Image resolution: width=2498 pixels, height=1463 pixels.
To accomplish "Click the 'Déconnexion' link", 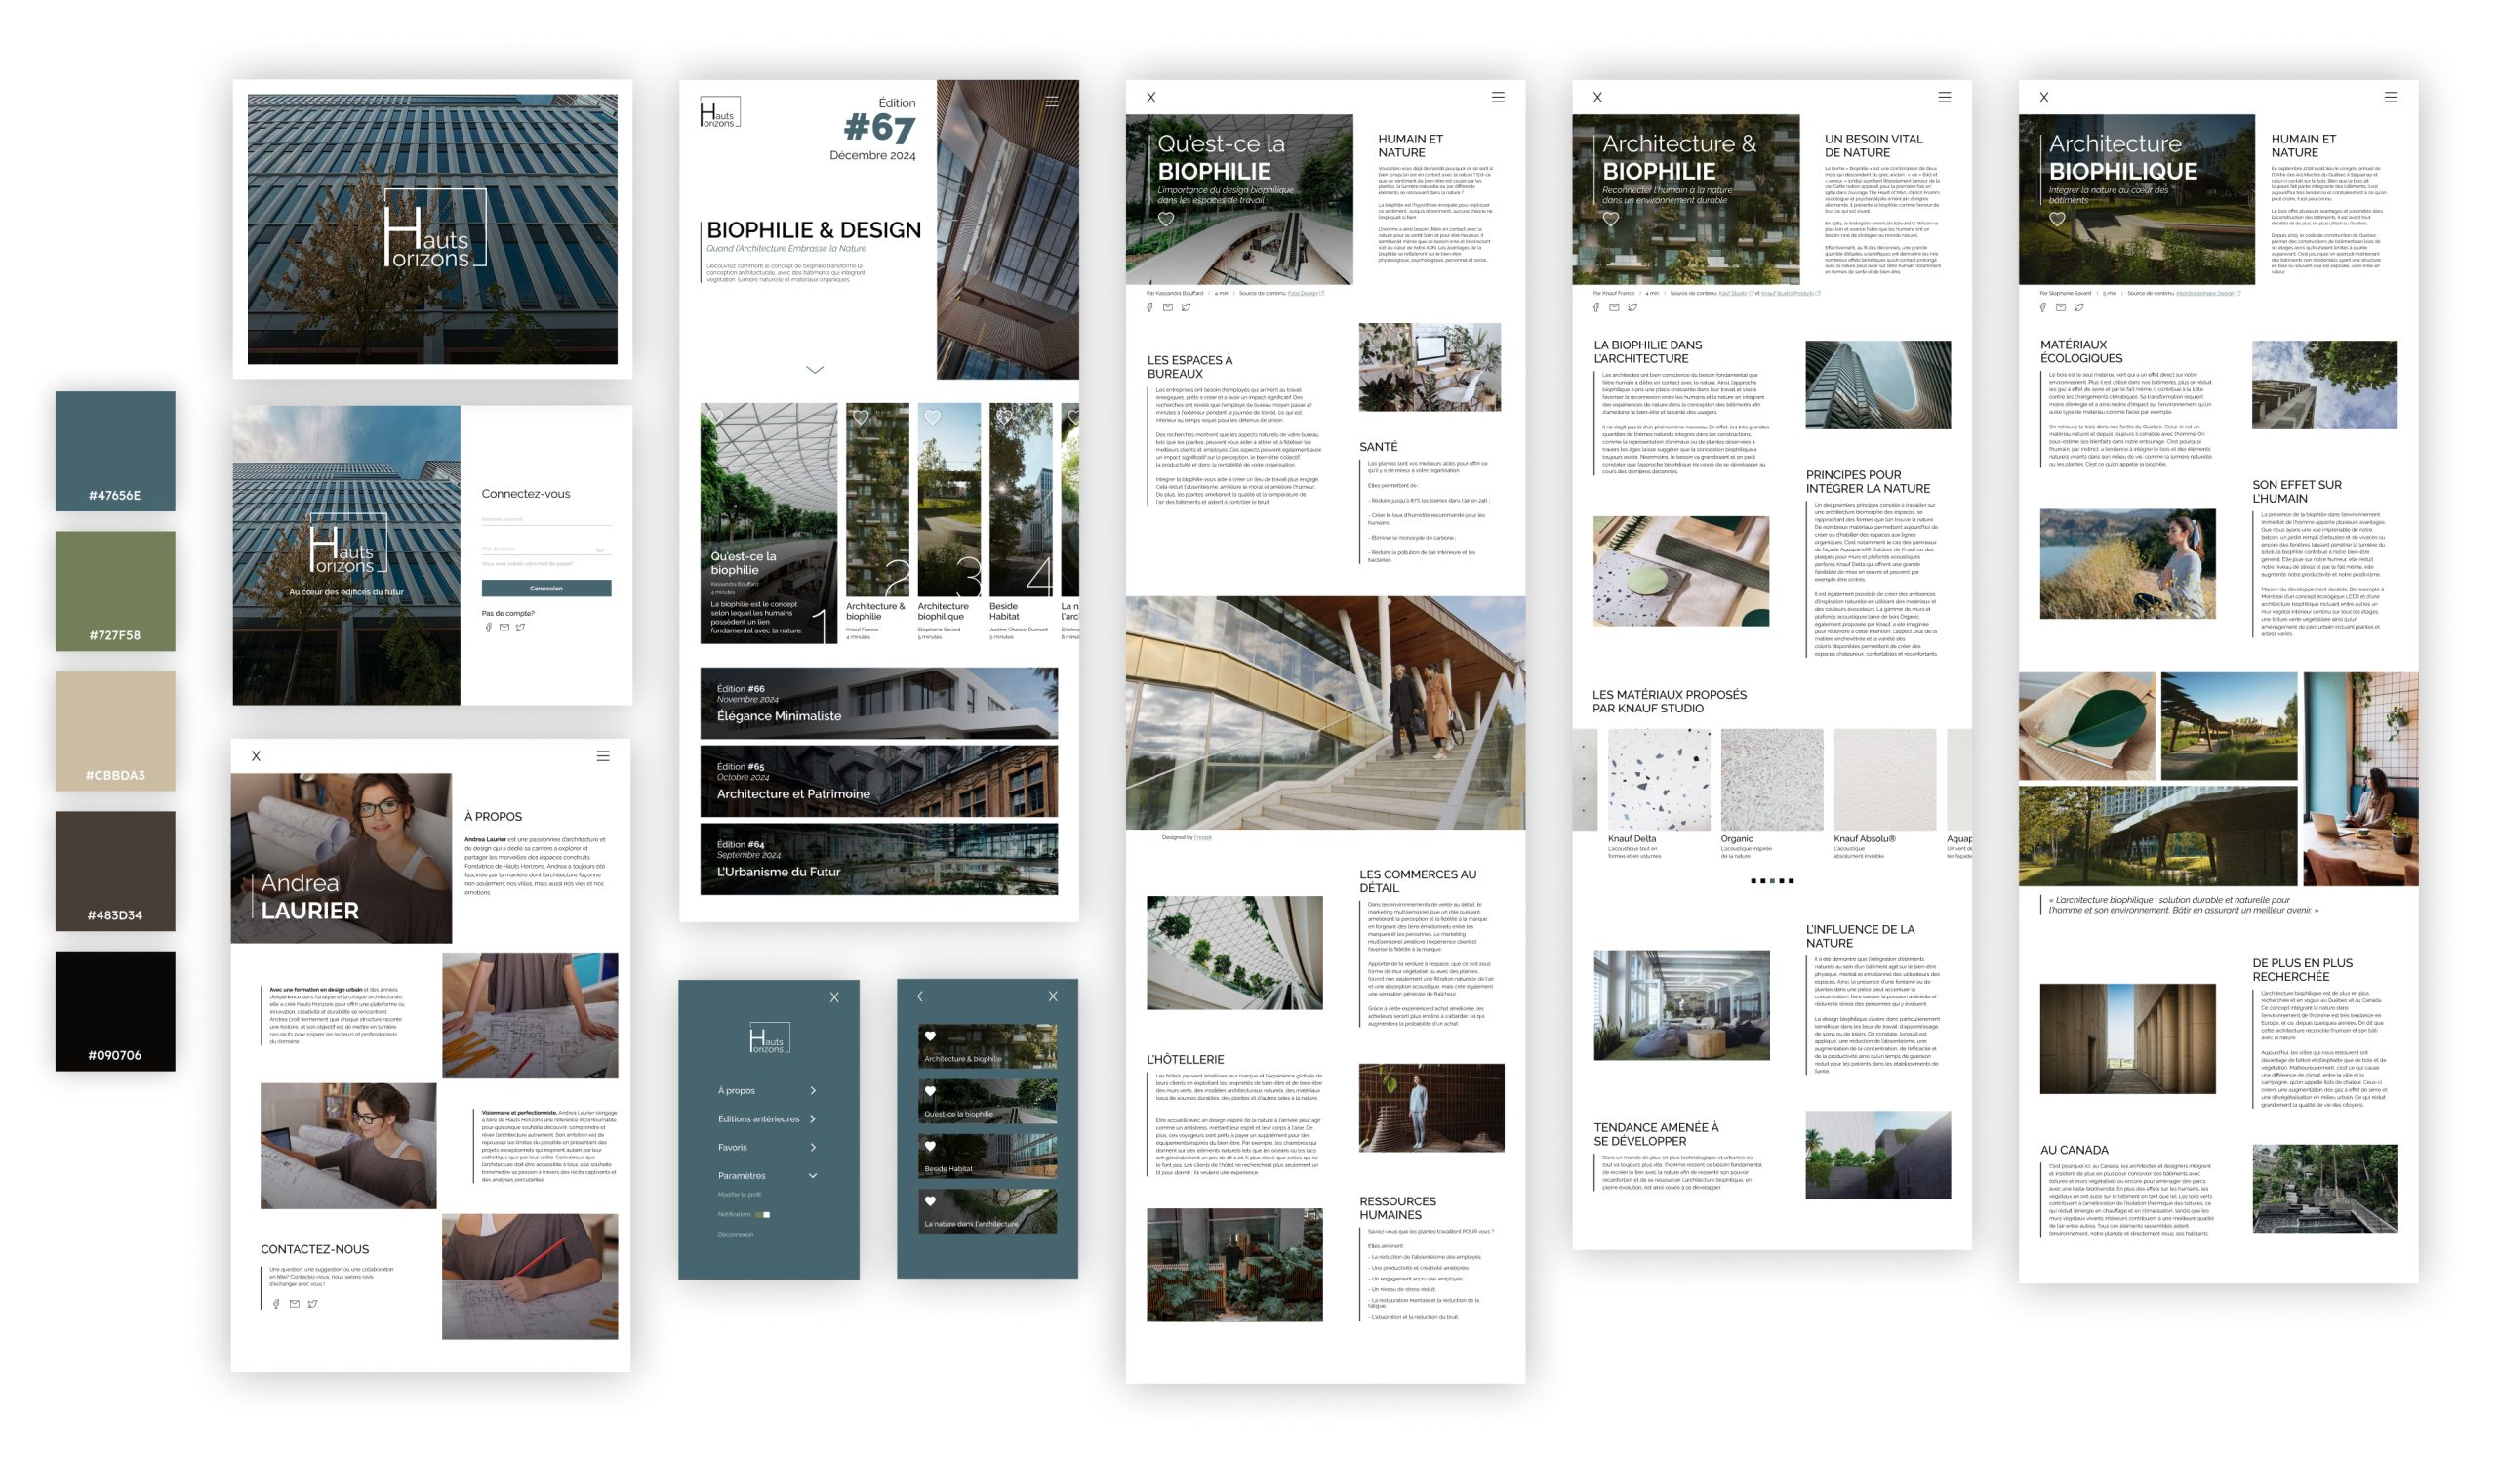I will click(736, 1235).
